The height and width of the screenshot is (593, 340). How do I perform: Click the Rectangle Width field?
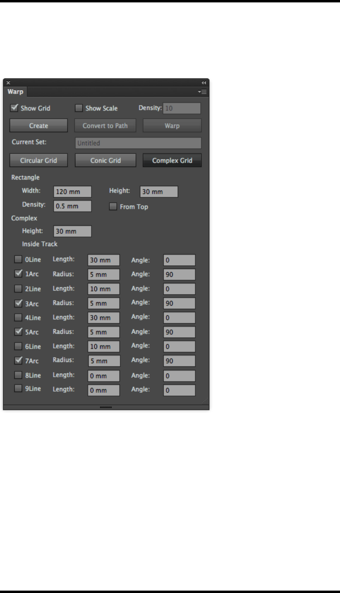click(x=73, y=191)
